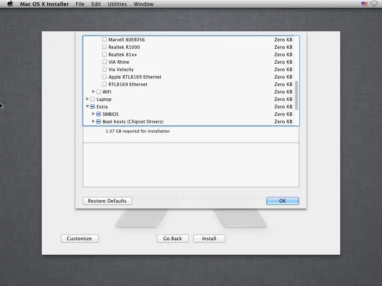Viewport: 382px width, 286px height.
Task: Click the '1.07 GB required for installation' text
Action: tap(138, 131)
